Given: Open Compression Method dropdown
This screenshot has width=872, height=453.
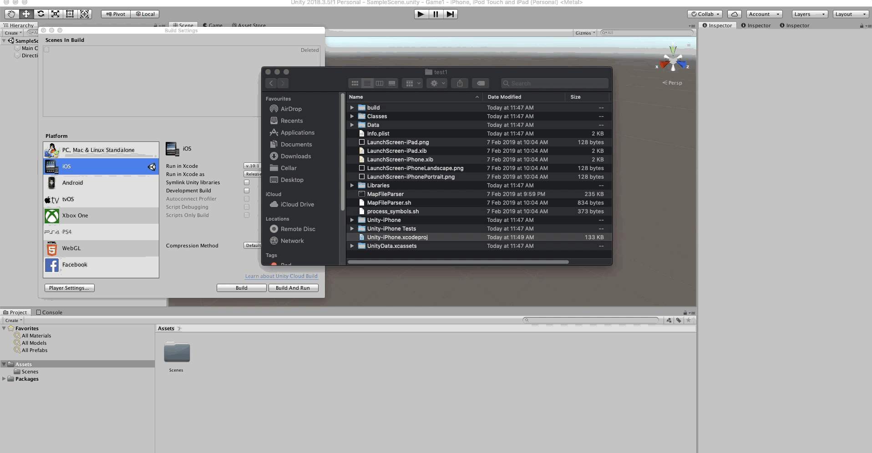Looking at the screenshot, I should click(x=253, y=246).
